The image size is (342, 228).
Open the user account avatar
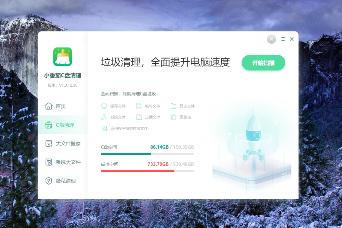(x=271, y=39)
